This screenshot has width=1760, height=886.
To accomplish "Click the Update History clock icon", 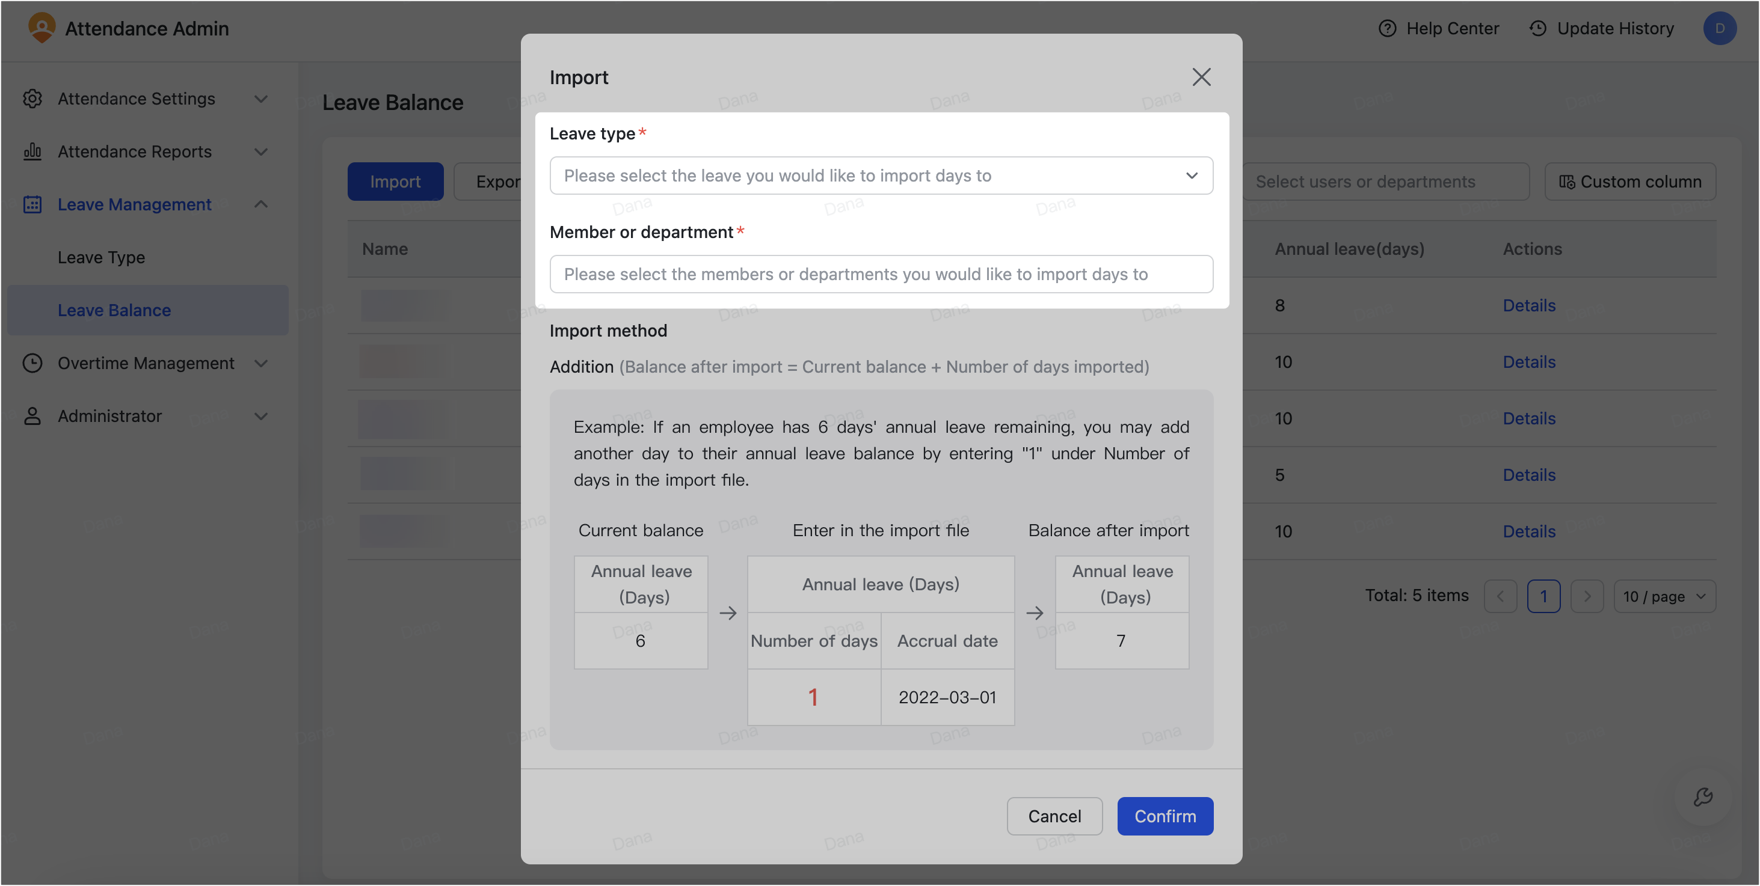I will [1537, 28].
